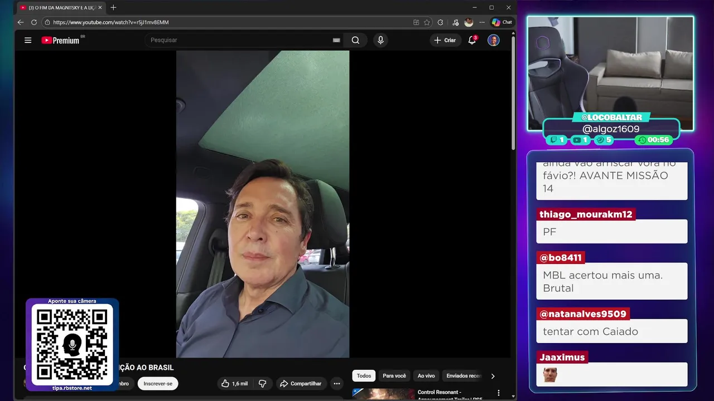Like the video showing 1,6 mil
Screen dimensions: 714x401
click(234, 383)
